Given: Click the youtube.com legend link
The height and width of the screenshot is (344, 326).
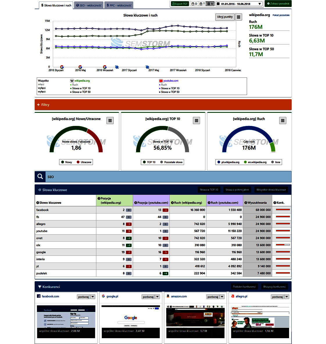Looking at the screenshot, I should [171, 81].
